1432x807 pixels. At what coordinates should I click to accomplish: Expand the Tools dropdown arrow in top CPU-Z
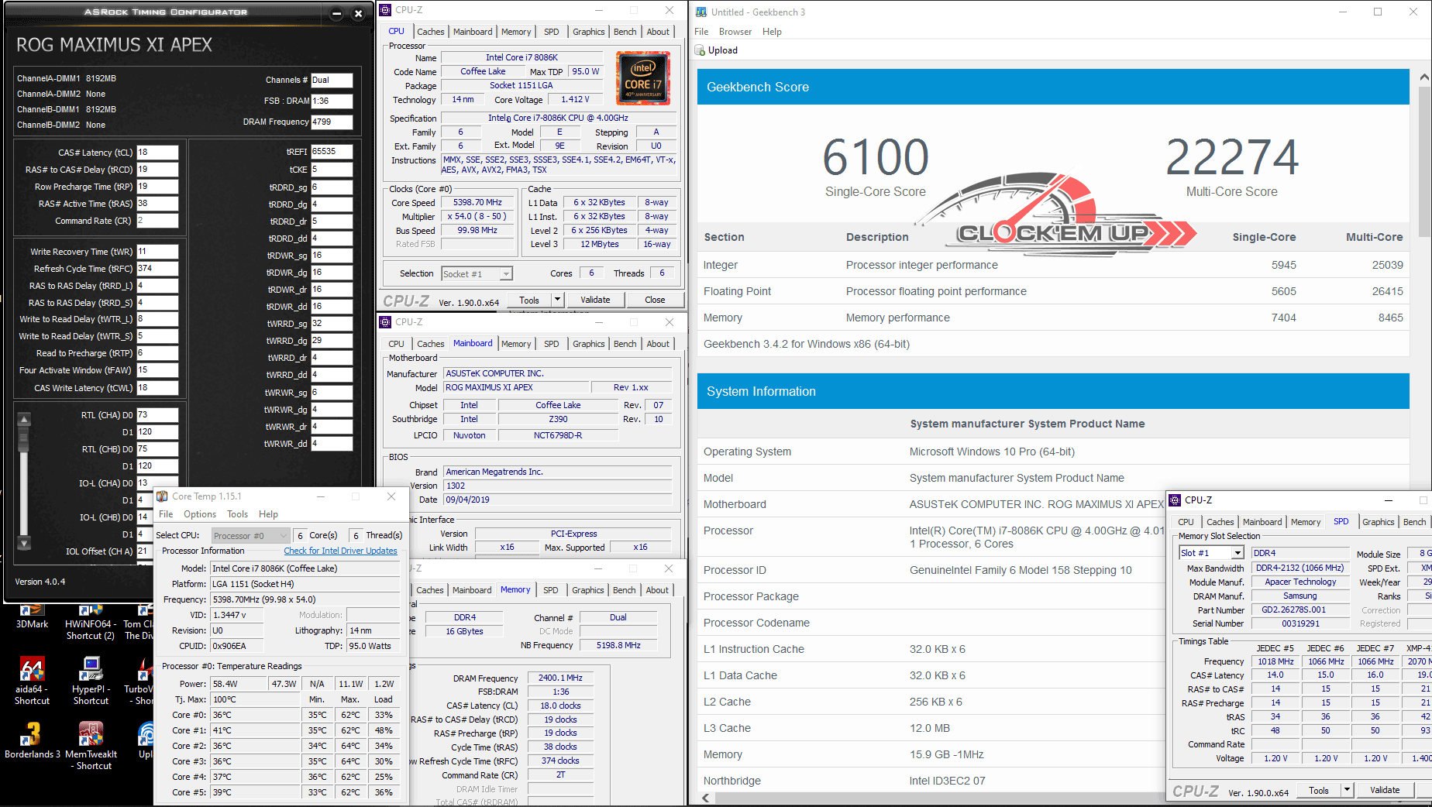click(556, 300)
